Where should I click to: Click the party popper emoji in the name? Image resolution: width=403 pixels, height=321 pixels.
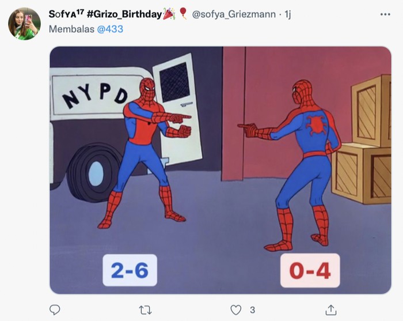(169, 13)
